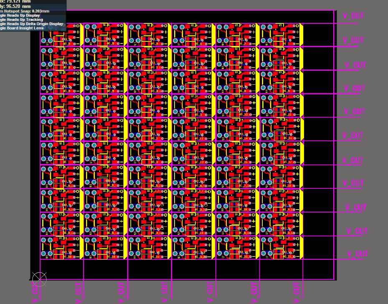Toggle Heads Up Delta Origin Display entry
Screen dimensions: 388x304
[31, 24]
